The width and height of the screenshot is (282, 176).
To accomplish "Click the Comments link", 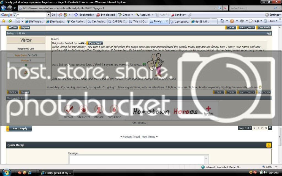I will pos(139,123).
